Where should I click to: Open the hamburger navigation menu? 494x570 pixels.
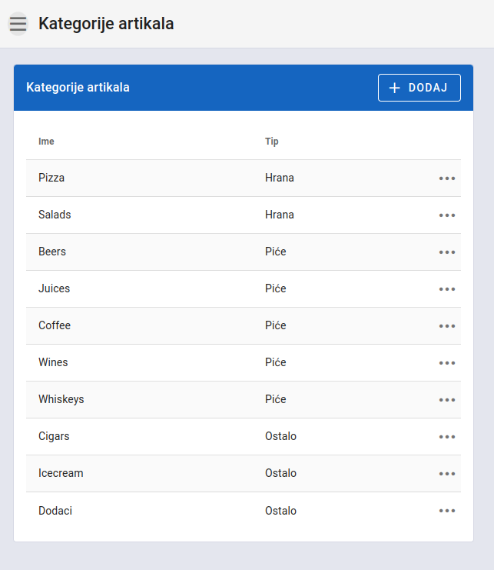18,24
